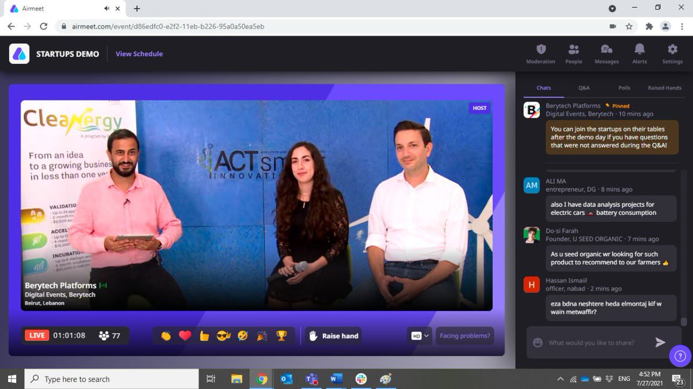Switch to the Q&A tab
This screenshot has height=389, width=693.
584,88
